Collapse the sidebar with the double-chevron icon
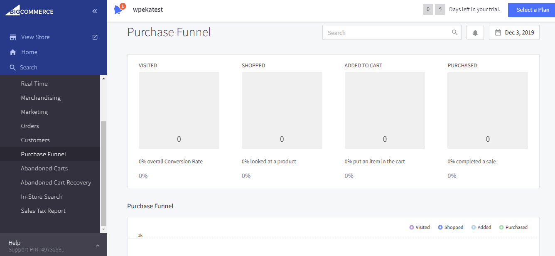The height and width of the screenshot is (256, 555). pyautogui.click(x=94, y=11)
